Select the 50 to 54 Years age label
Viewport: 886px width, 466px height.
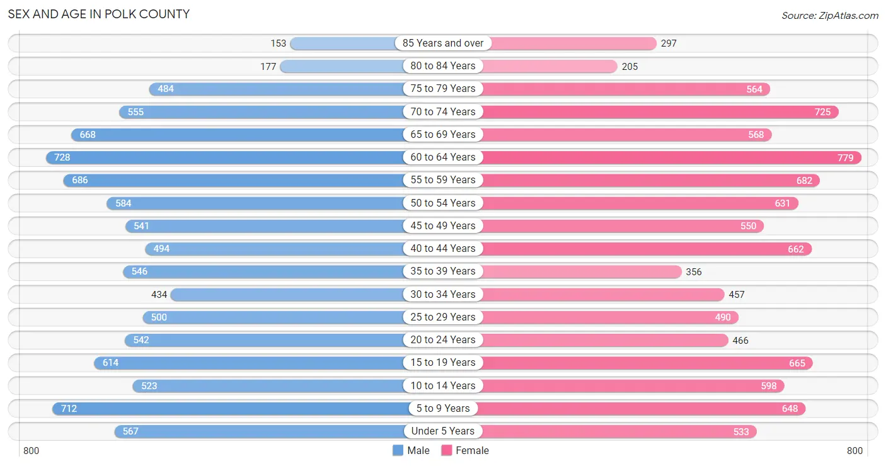(443, 203)
